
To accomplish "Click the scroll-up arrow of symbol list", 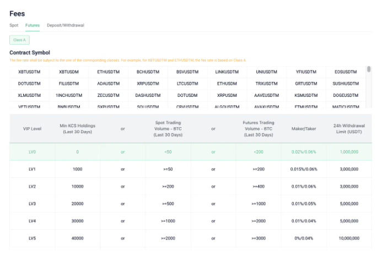I will tap(369, 69).
